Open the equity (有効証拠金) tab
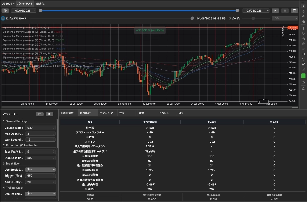Image resolution: width=307 pixels, height=202 pixels. click(67, 113)
